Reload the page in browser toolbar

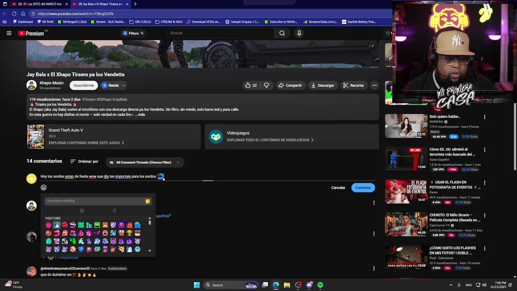14,13
